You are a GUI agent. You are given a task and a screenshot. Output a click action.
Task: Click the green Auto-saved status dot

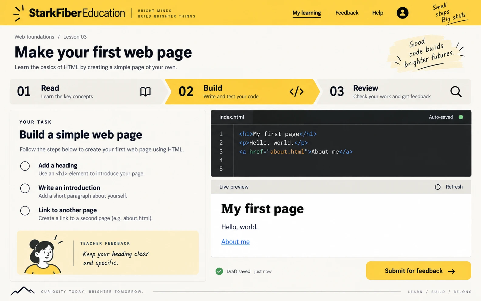(x=461, y=117)
